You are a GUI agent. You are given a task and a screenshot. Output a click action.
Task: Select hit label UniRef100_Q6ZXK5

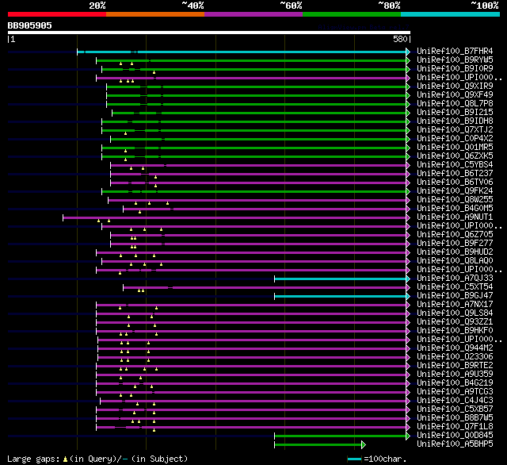coord(455,156)
